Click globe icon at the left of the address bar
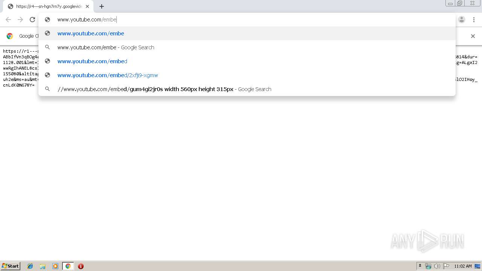 (47, 20)
